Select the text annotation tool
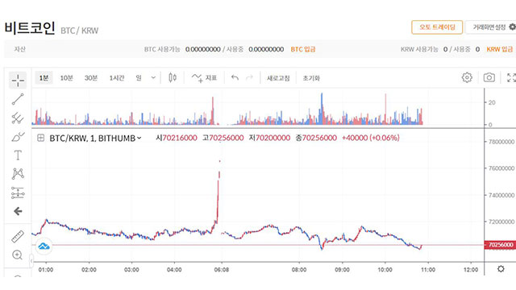This screenshot has width=516, height=290. pyautogui.click(x=18, y=155)
